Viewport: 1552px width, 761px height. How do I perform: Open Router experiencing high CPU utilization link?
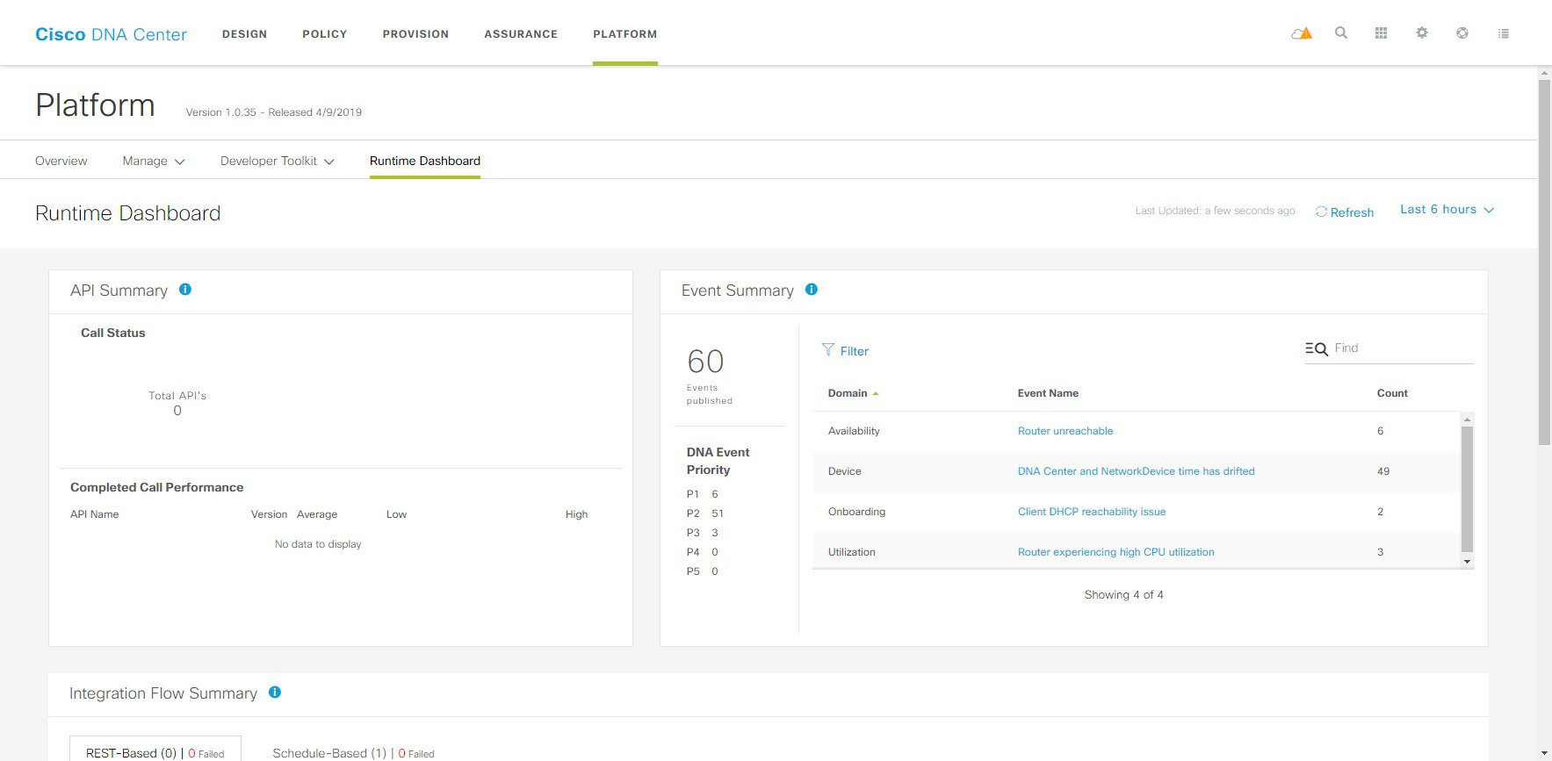pos(1116,552)
